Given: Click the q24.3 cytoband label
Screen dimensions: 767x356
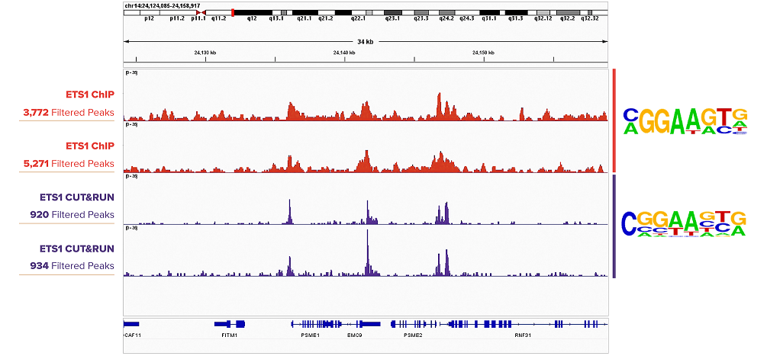Looking at the screenshot, I should (467, 18).
